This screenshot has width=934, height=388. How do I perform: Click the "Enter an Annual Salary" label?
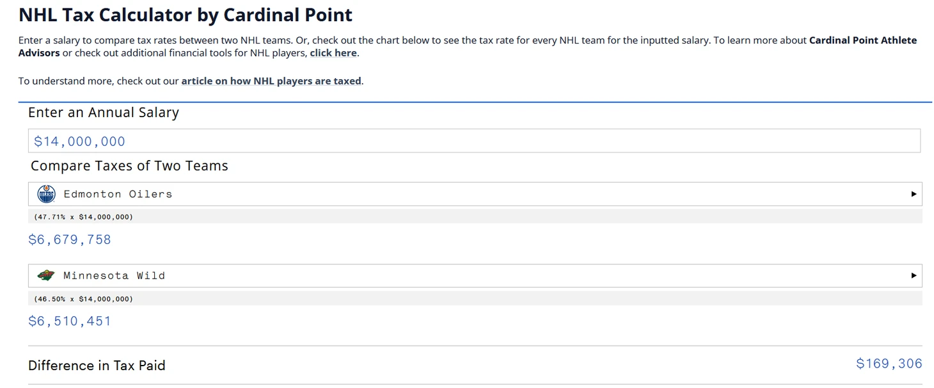point(104,113)
